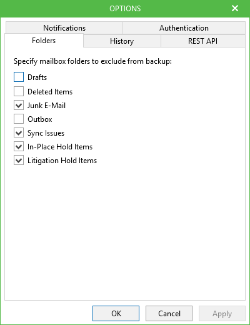Viewport: 250px width, 325px height.
Task: Select the Folders tab
Action: click(44, 41)
